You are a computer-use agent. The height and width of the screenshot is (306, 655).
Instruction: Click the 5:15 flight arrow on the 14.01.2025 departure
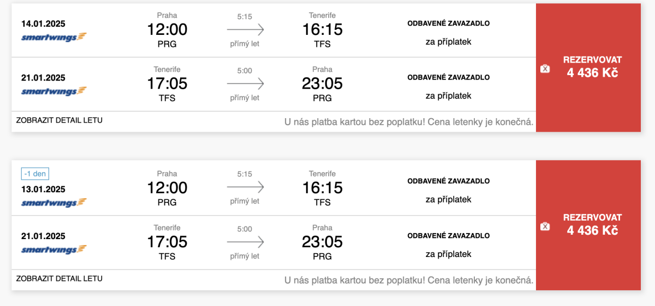pyautogui.click(x=245, y=29)
